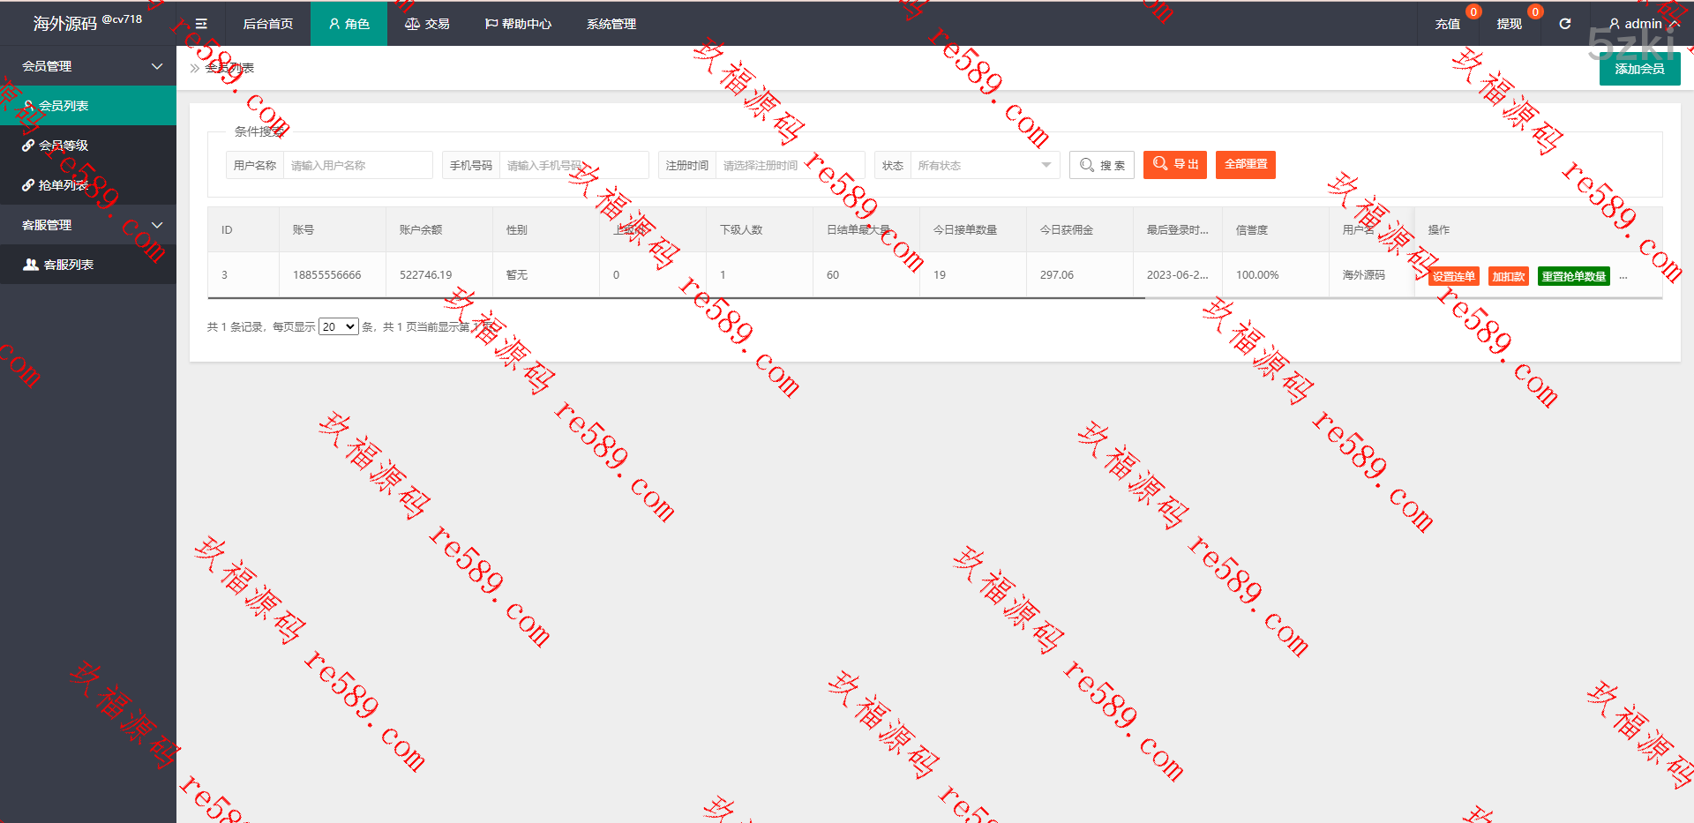Change the per-page count dropdown
Screen dimensions: 1694x823
338,326
